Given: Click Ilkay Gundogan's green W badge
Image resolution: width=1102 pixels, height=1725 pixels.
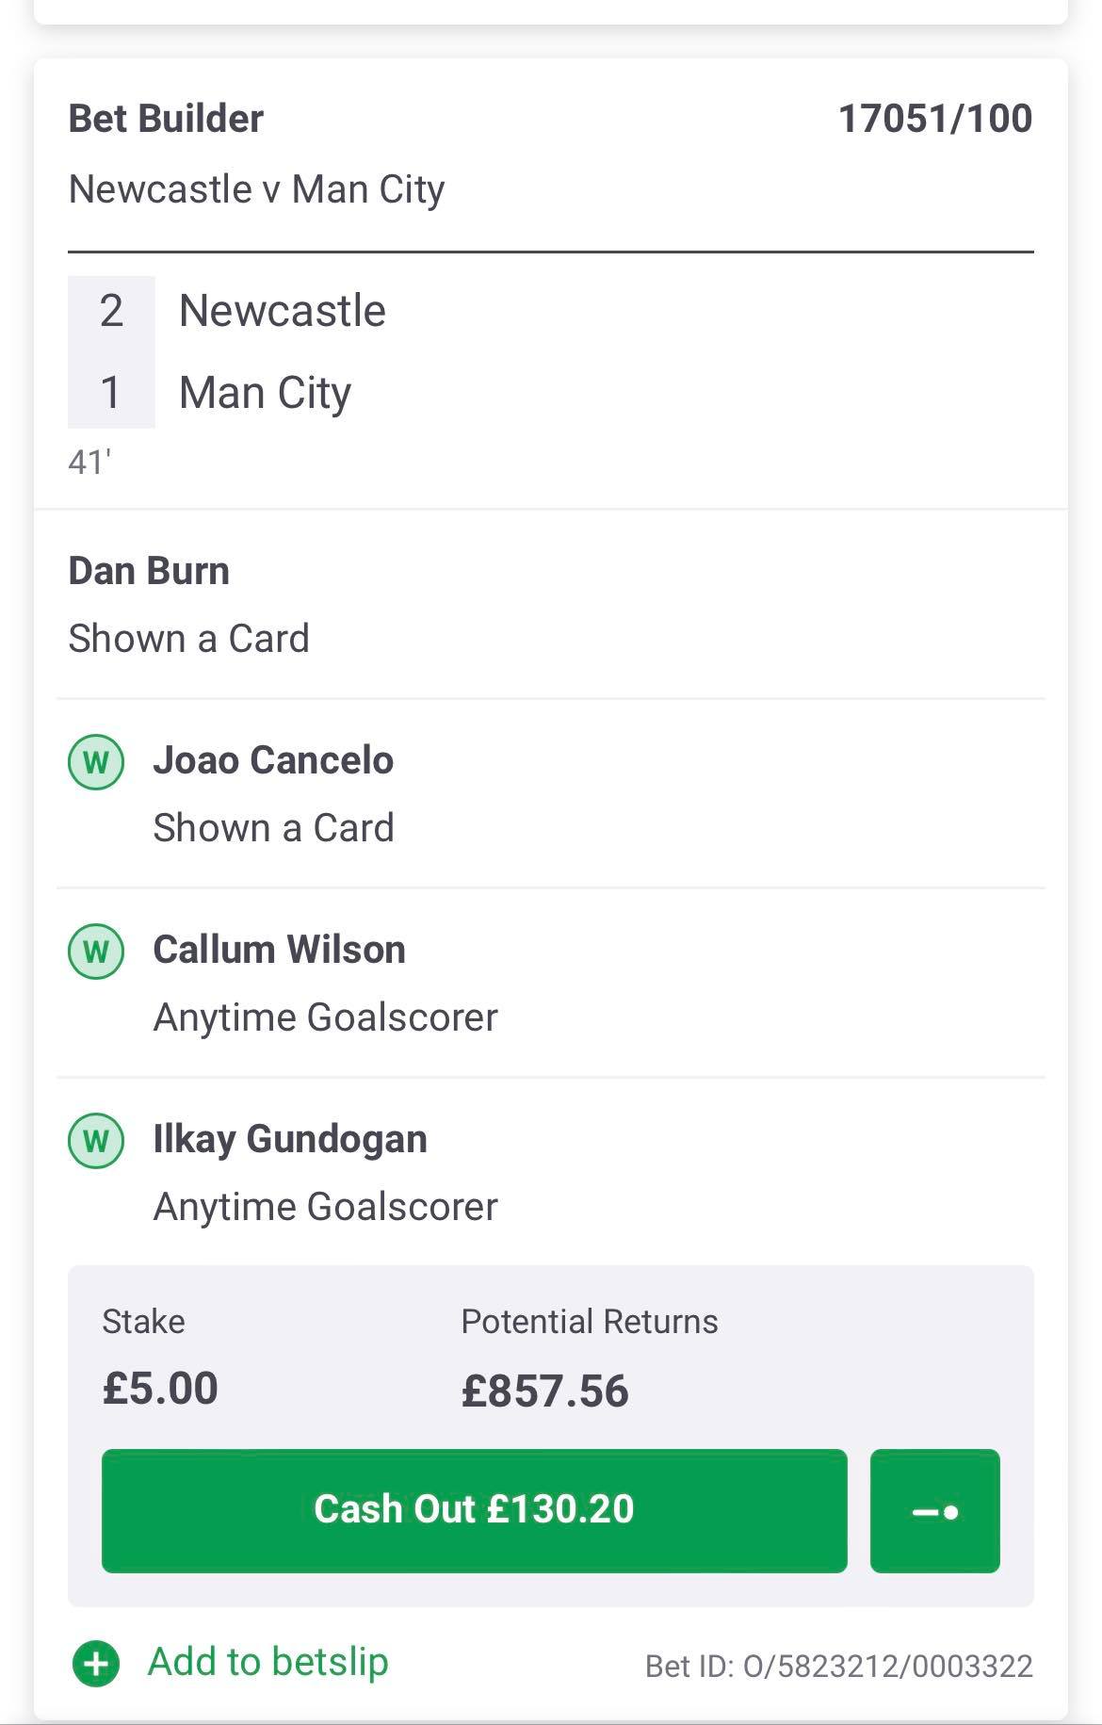Looking at the screenshot, I should (96, 1140).
